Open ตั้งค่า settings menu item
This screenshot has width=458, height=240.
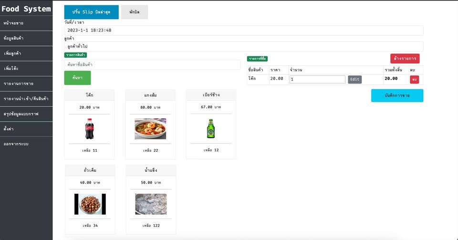(x=8, y=129)
